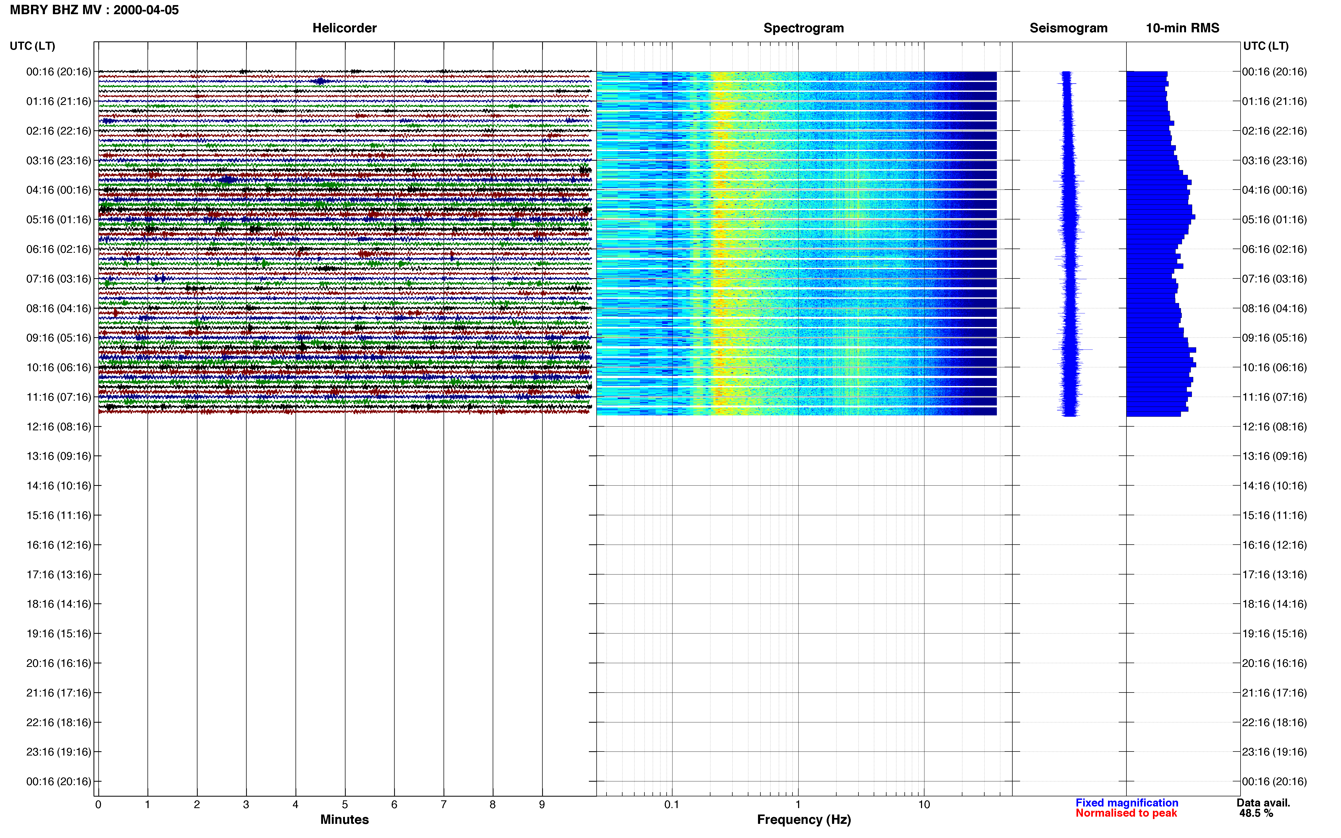The width and height of the screenshot is (1341, 838).
Task: Click the right 'UTC (LT)' axis label
Action: tap(1266, 46)
